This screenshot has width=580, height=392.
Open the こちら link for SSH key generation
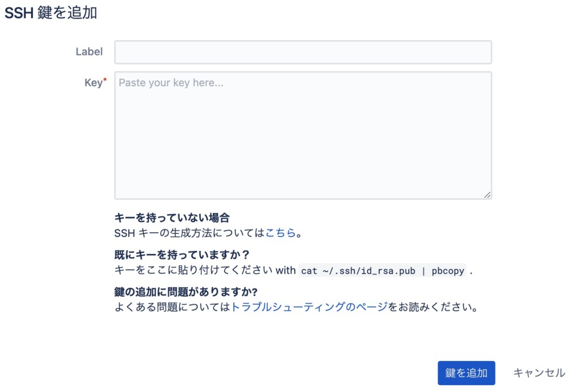coord(280,233)
